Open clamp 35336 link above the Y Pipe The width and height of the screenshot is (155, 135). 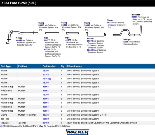[41, 25]
